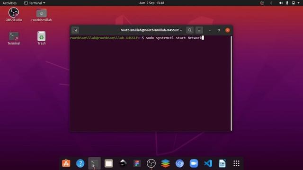Click the terminal scrollbar
This screenshot has height=170, width=303.
click(231, 83)
